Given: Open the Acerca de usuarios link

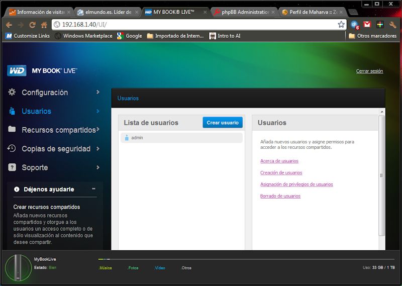Looking at the screenshot, I should pos(279,161).
